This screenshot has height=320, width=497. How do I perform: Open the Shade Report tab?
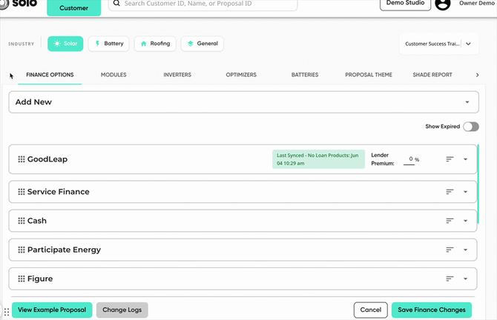pos(432,75)
